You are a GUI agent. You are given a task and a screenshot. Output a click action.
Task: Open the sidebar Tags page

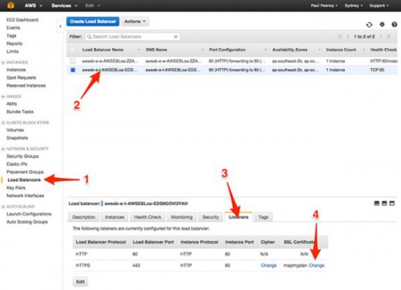point(11,35)
